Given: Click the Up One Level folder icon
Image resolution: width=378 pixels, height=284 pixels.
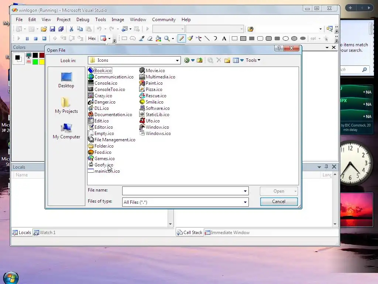Looking at the screenshot, I should (199, 60).
